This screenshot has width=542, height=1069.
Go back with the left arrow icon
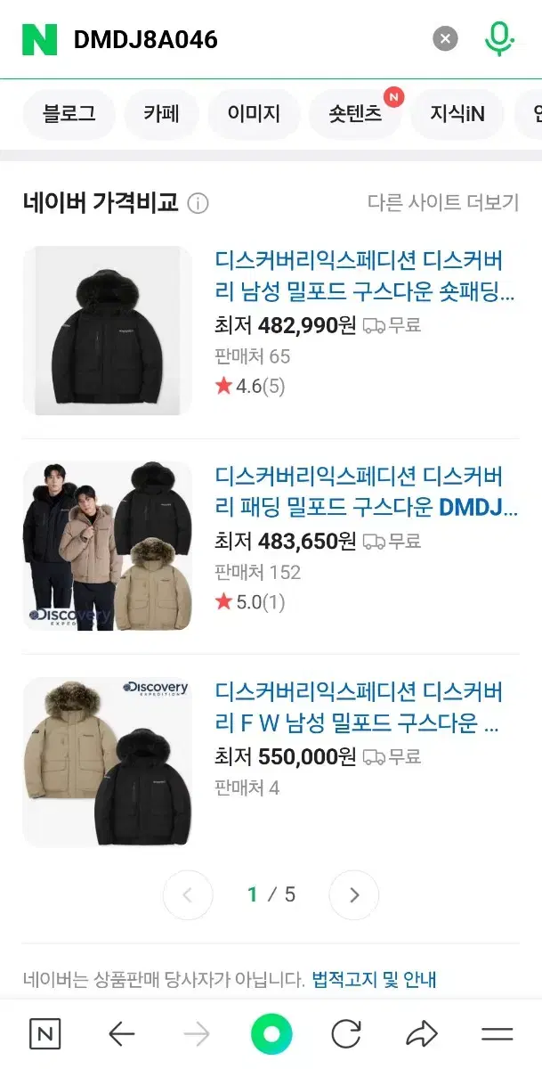pos(121,1033)
